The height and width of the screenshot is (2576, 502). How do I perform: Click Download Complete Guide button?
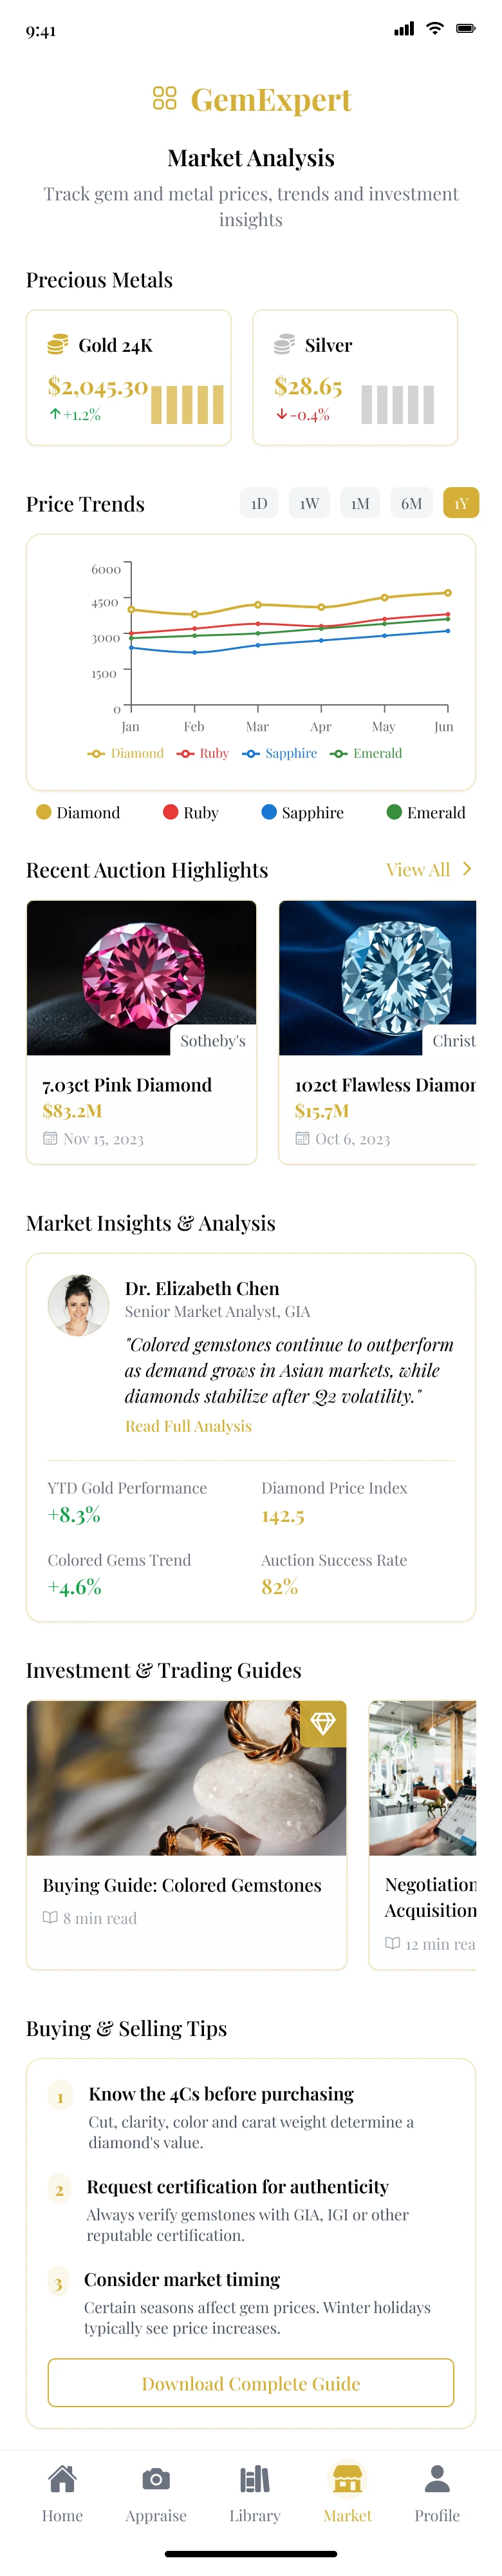(x=250, y=2384)
